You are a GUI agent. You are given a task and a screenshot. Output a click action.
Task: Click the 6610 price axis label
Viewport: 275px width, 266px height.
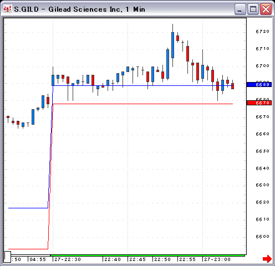pos(262,219)
